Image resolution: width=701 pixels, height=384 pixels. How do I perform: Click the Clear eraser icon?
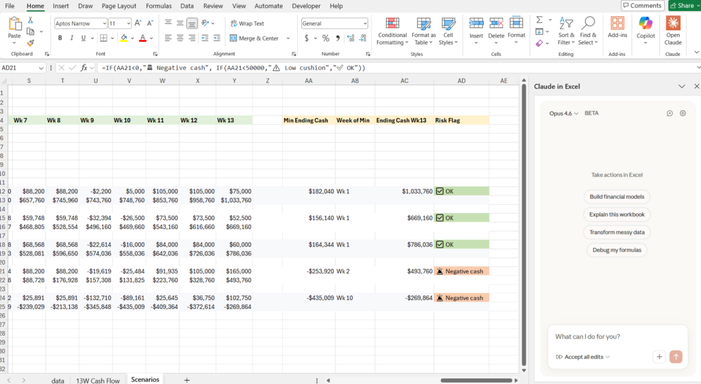[539, 43]
